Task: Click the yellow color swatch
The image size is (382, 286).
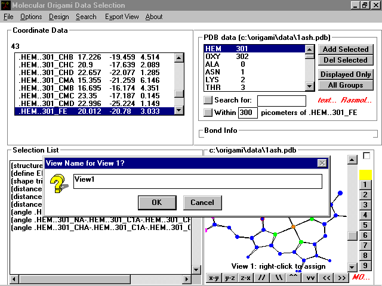Action: coord(365,174)
